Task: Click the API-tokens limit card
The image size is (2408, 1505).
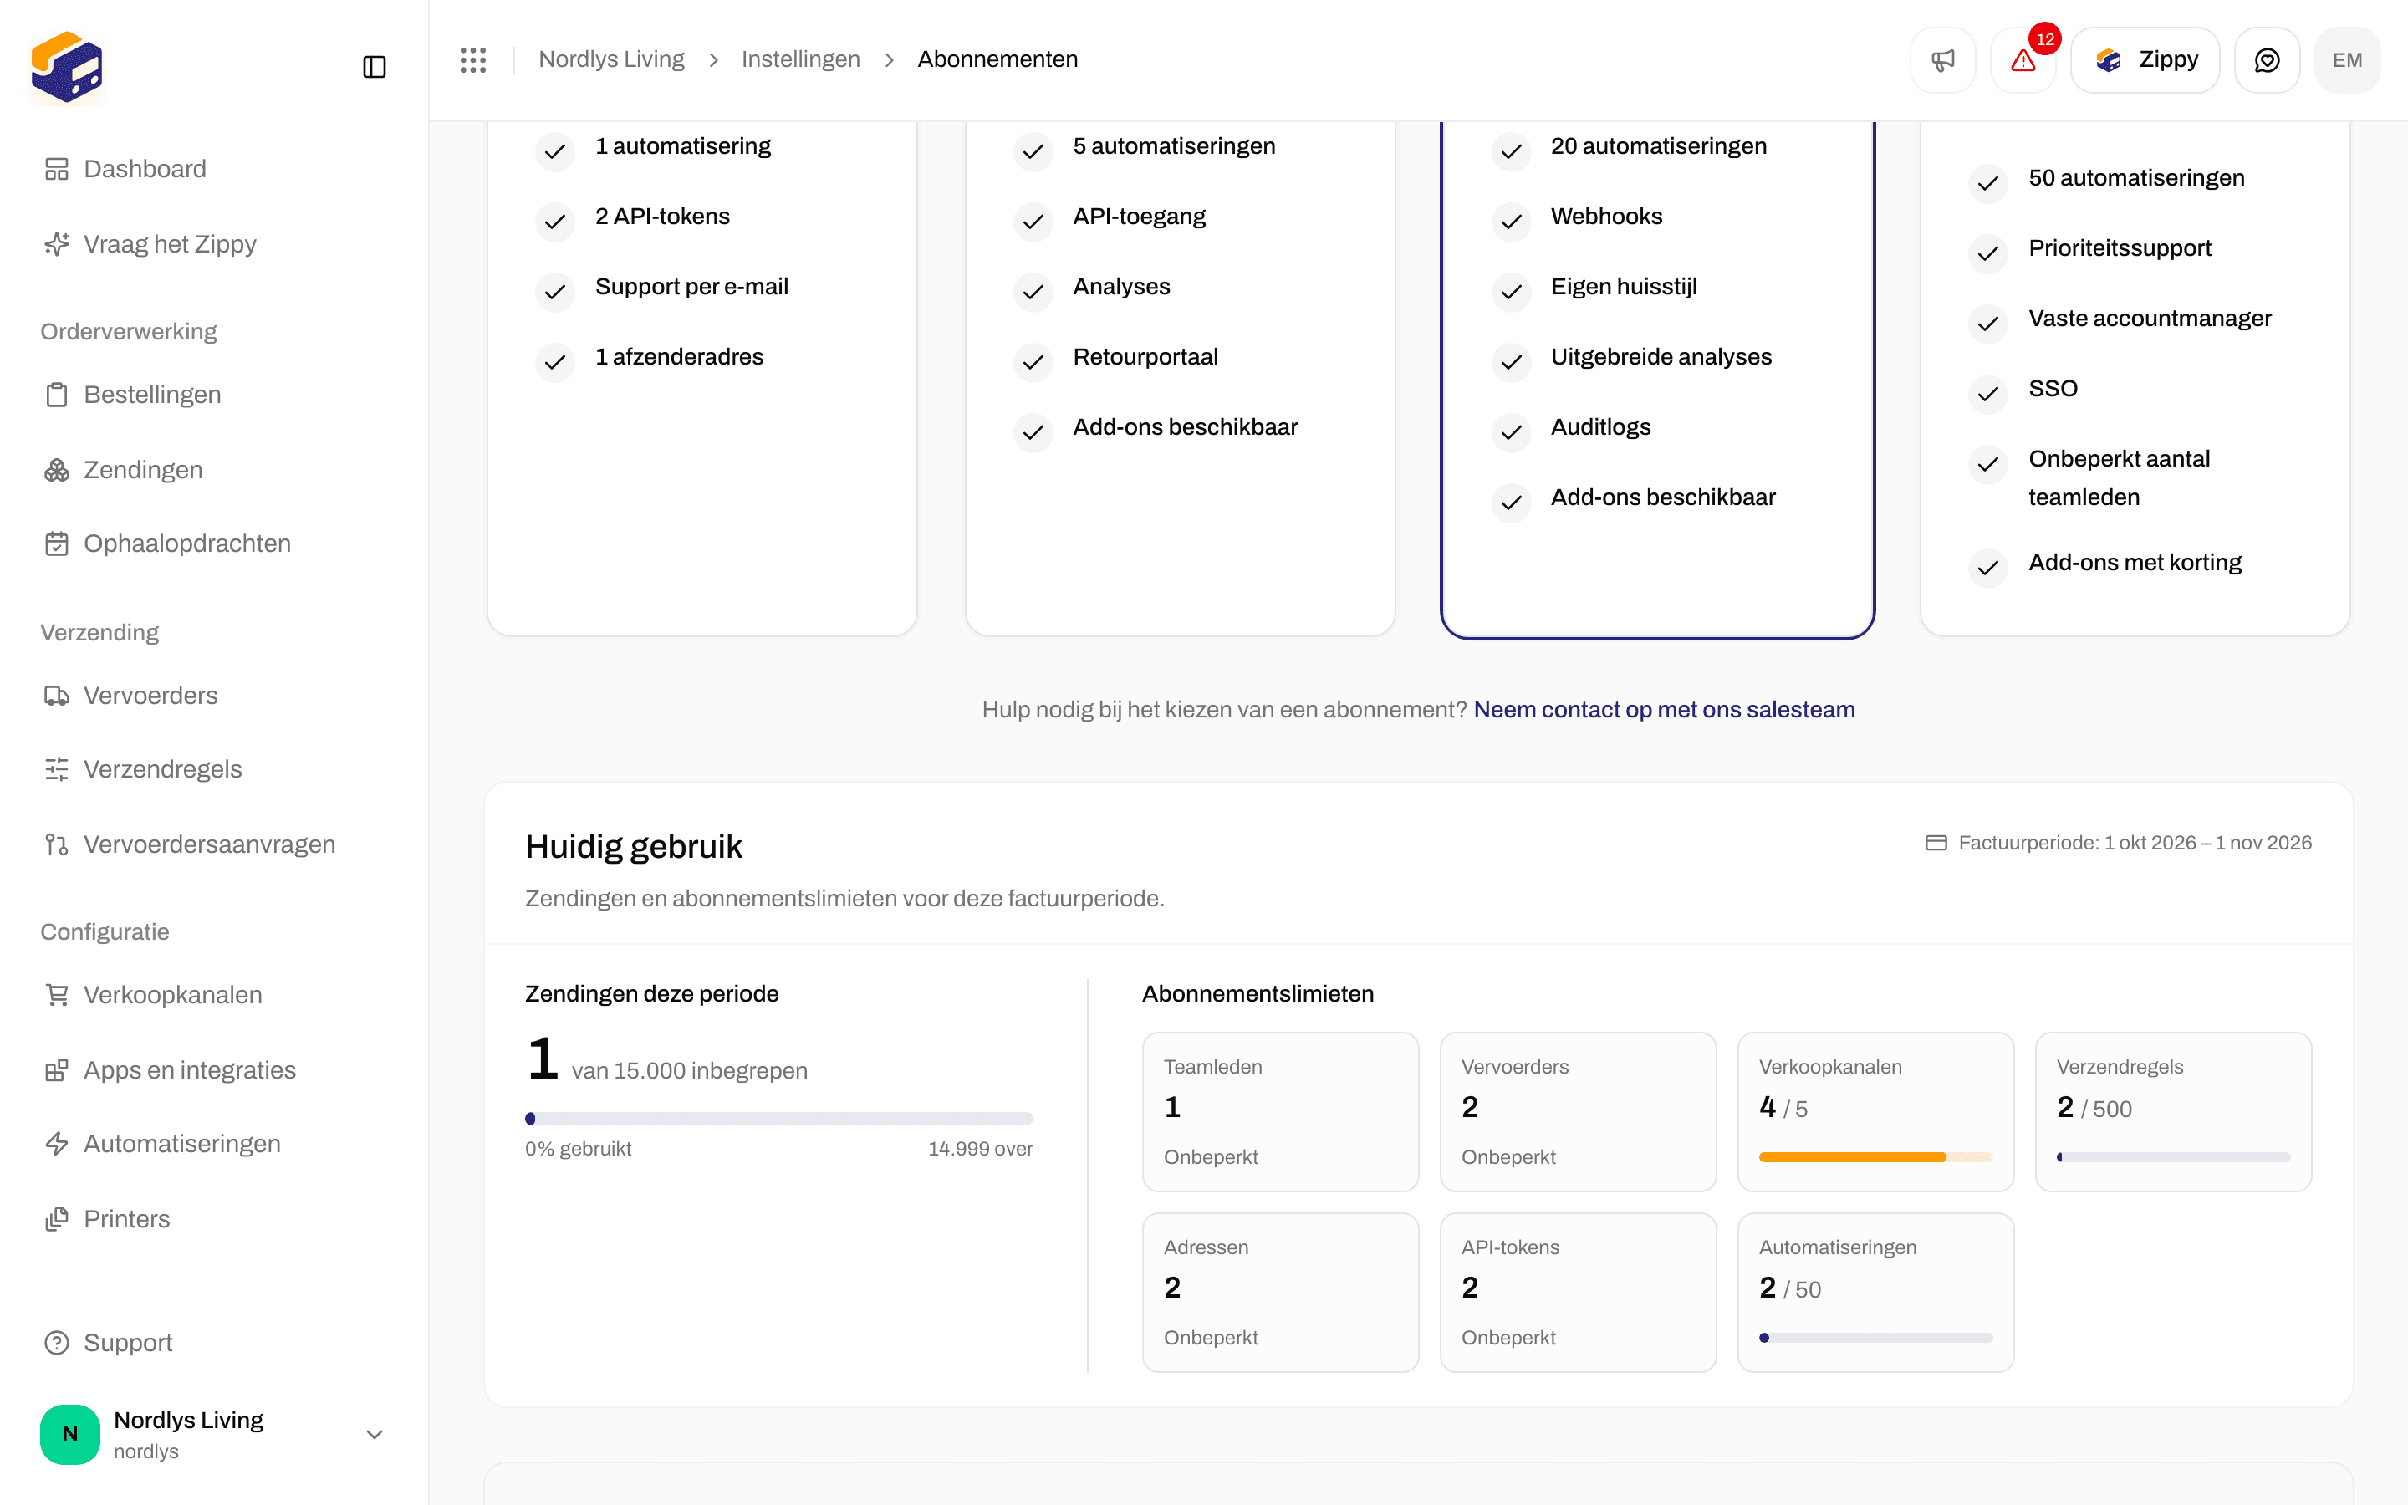Action: click(x=1578, y=1292)
